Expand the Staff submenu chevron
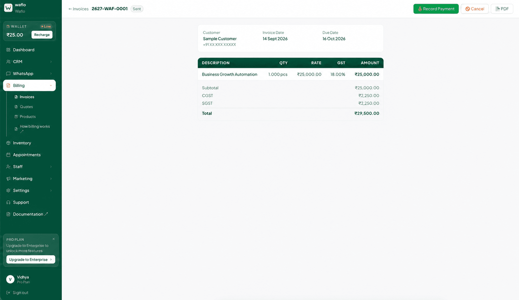The image size is (519, 300). (x=51, y=167)
